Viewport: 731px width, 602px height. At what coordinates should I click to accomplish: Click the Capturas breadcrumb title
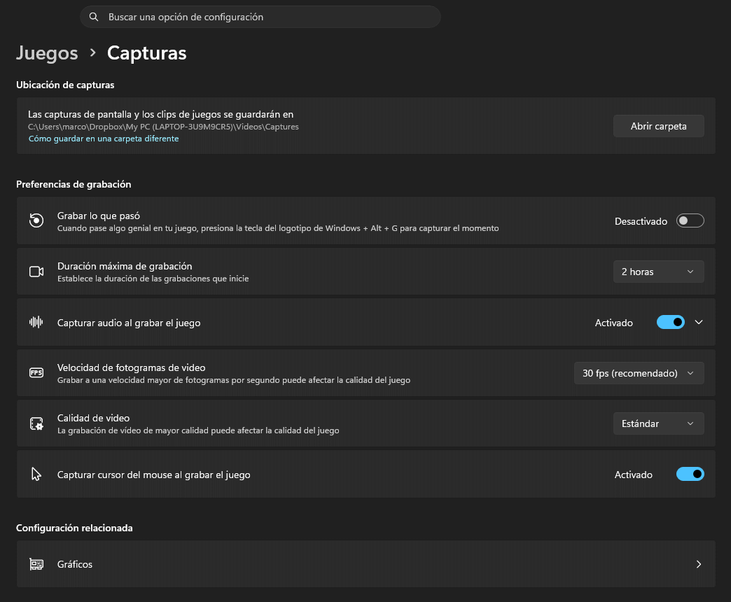pyautogui.click(x=147, y=53)
